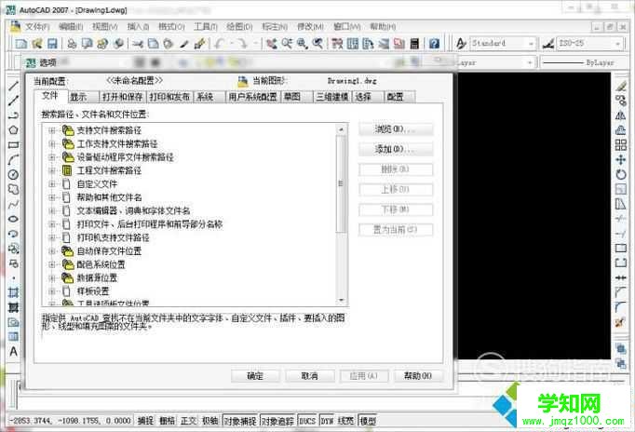Toggle 正交 ortho mode

pos(188,421)
